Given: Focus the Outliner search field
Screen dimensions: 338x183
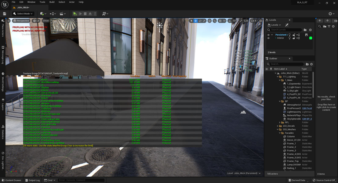Looking at the screenshot, I should tap(285, 64).
